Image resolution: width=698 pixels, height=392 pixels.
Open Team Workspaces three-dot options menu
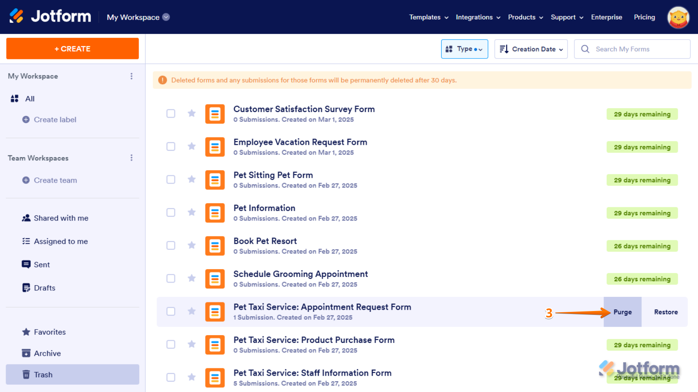tap(131, 158)
